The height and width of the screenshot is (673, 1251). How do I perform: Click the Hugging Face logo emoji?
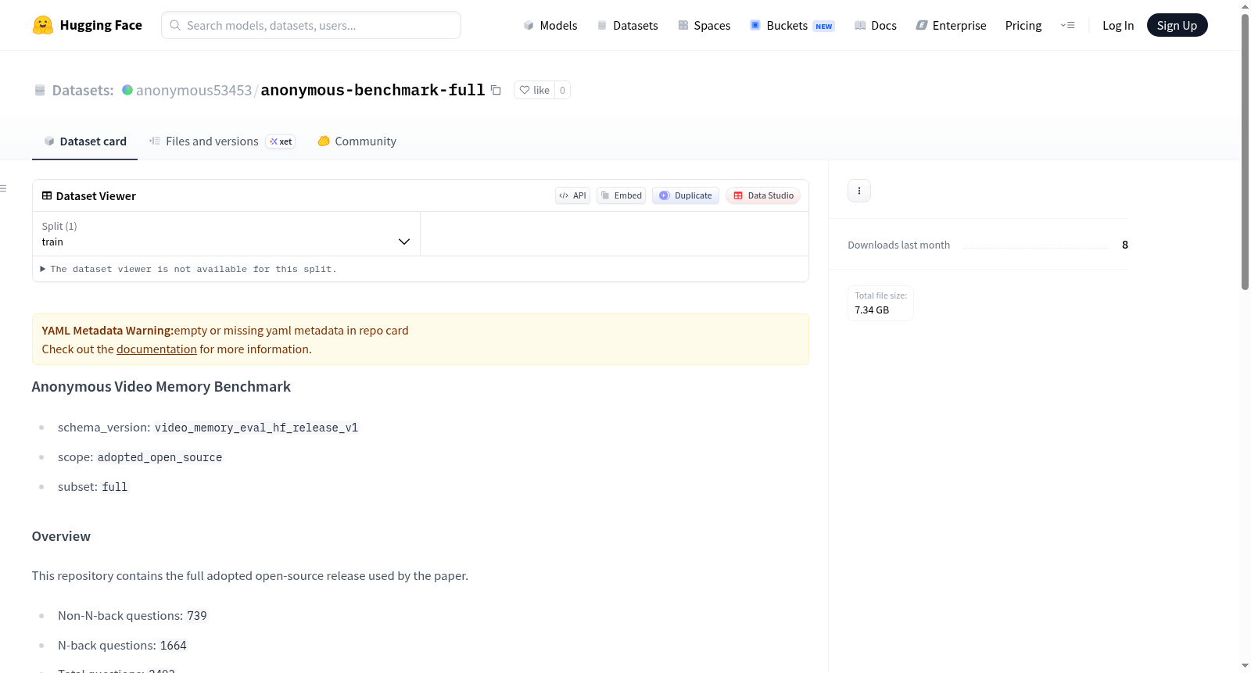[x=43, y=25]
